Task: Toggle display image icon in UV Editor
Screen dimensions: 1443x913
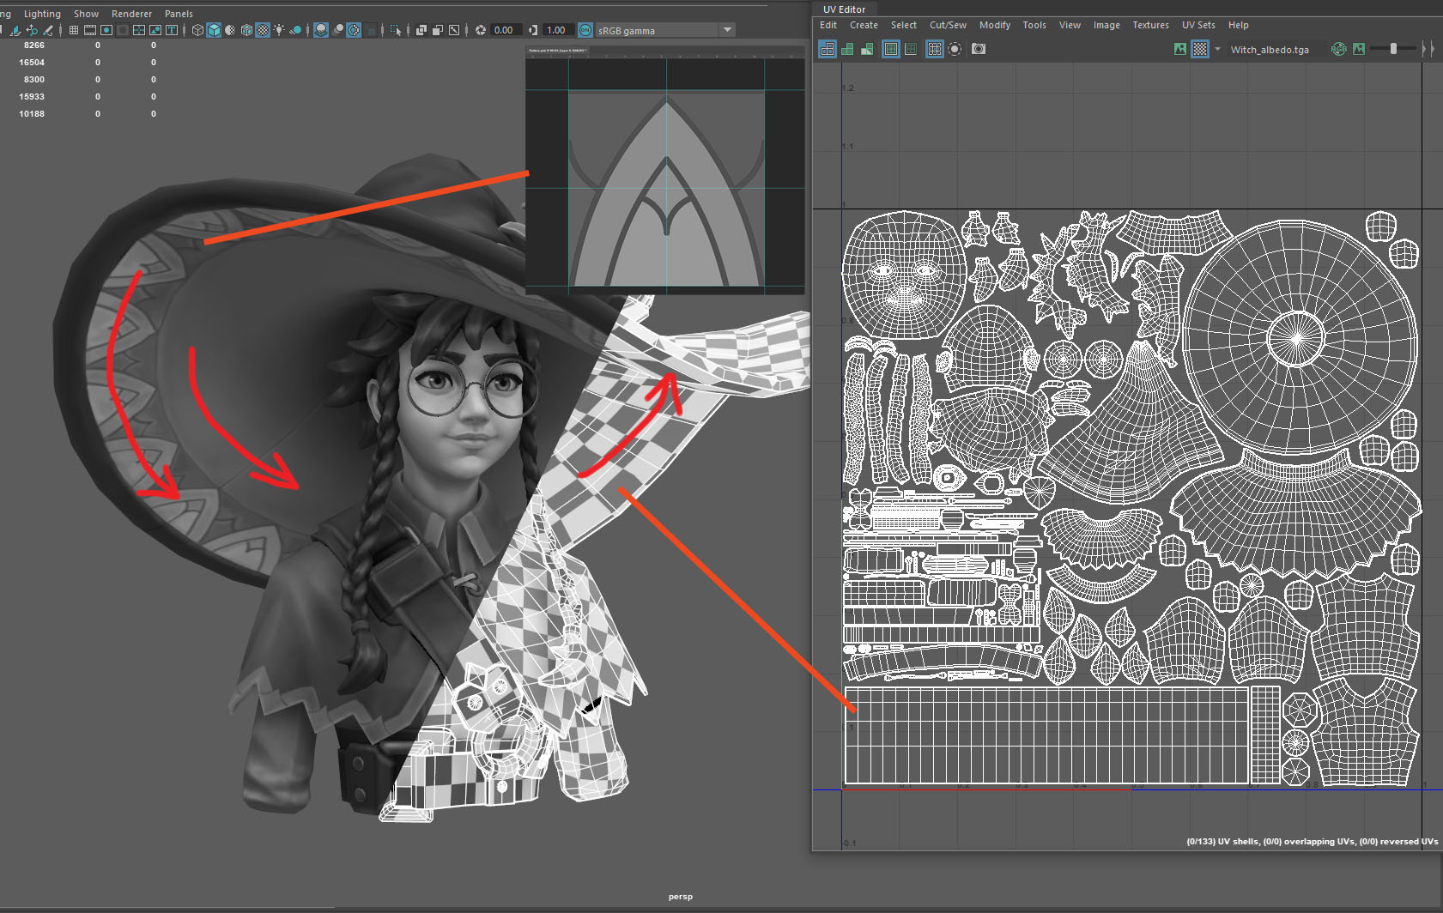Action: [x=1180, y=49]
